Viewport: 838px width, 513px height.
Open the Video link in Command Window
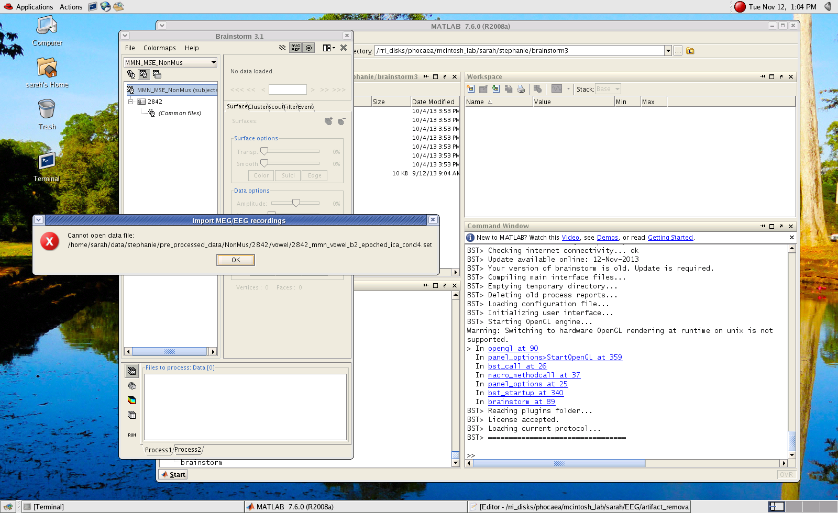[x=570, y=238]
